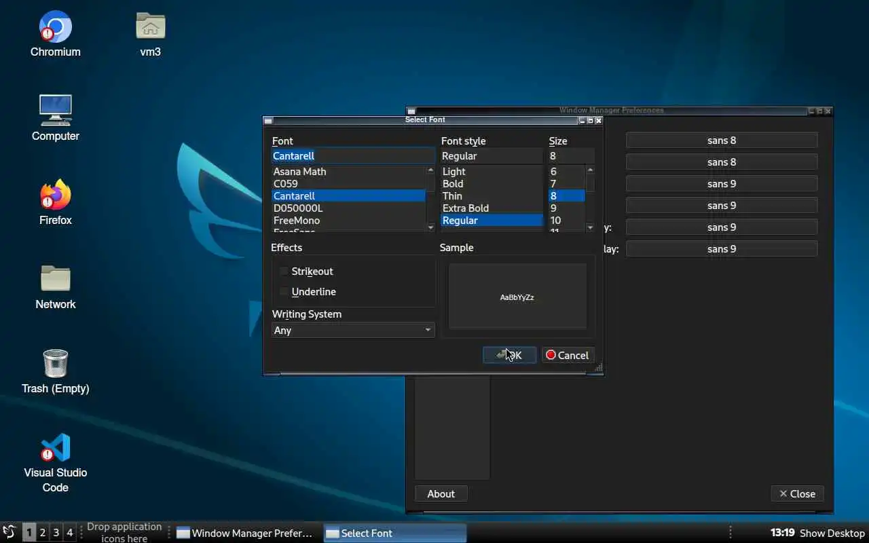Select Cantarell in the font list
This screenshot has height=543, width=869.
(349, 196)
